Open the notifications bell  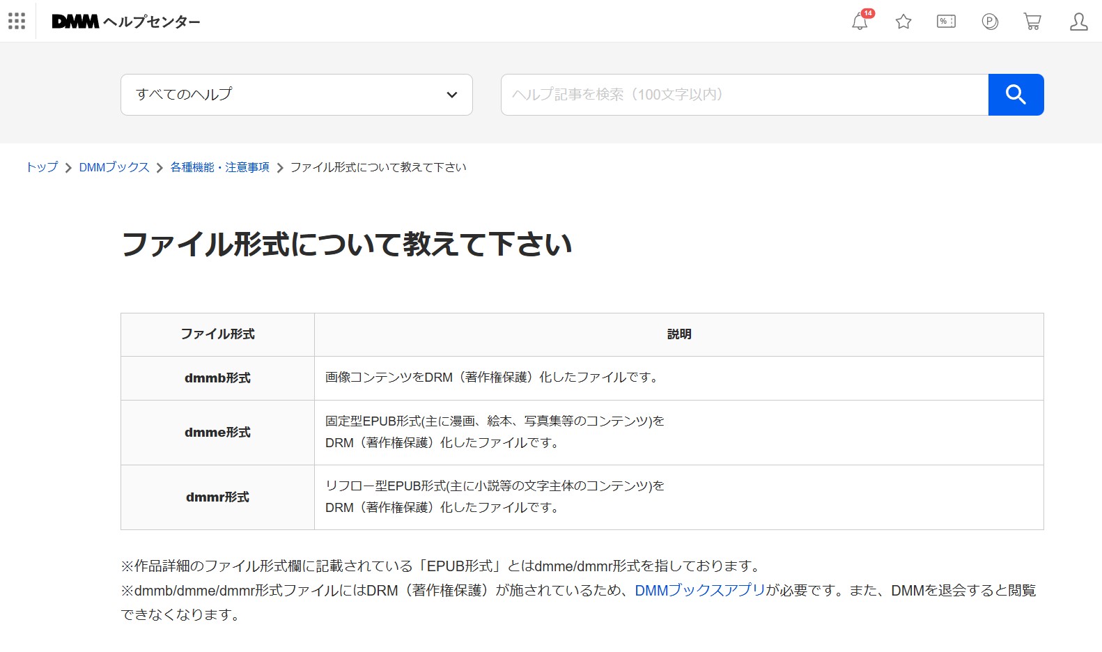coord(860,22)
